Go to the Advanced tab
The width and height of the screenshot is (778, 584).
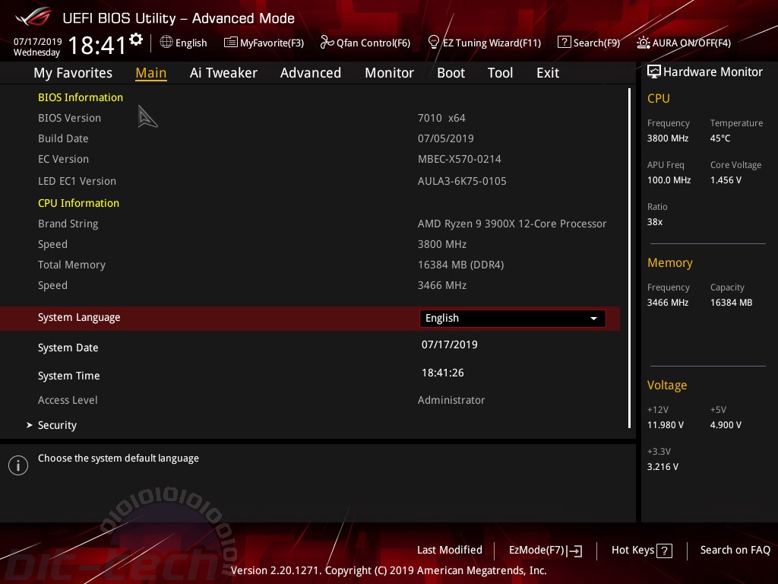311,73
